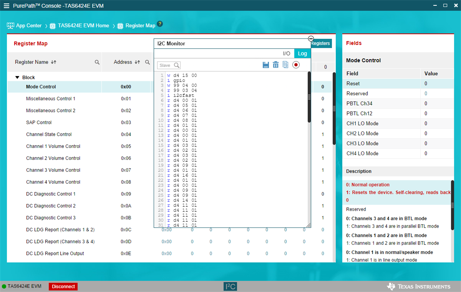Click the help question mark beside Register Map
Viewport: 461px width, 292px height.
160,24
